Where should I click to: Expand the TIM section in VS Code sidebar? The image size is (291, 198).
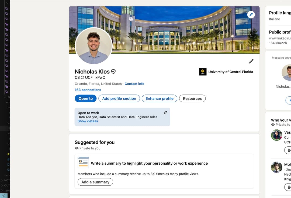pos(5,190)
